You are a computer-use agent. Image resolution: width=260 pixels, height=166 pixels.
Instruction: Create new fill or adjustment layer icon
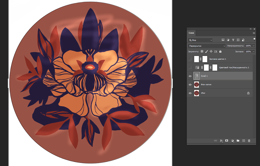(233, 141)
